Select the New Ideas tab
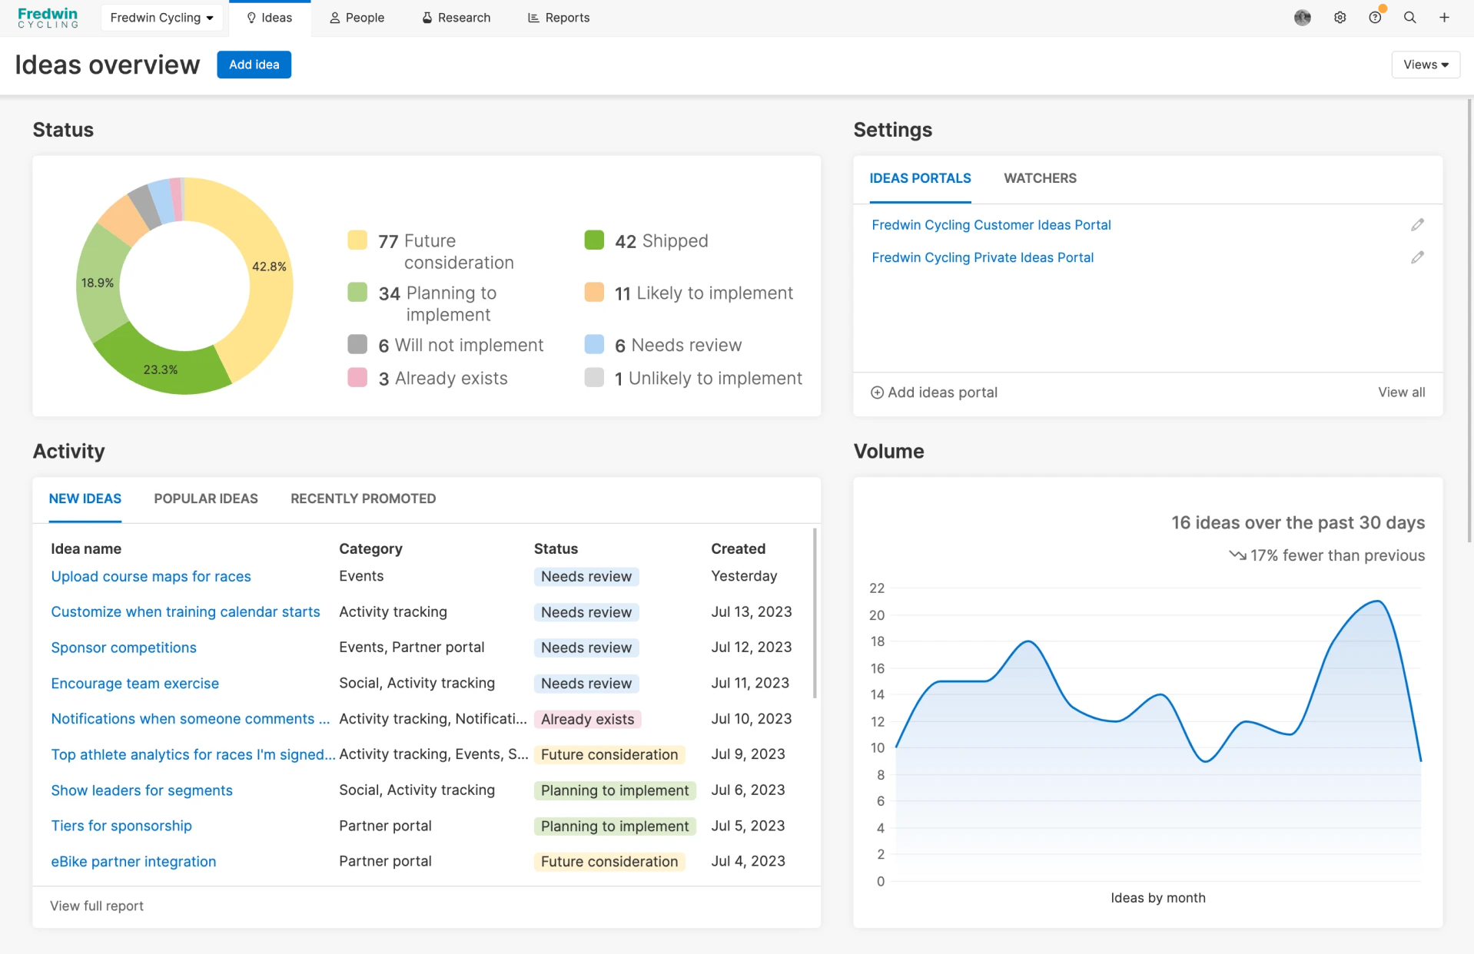Viewport: 1474px width, 954px height. click(85, 499)
